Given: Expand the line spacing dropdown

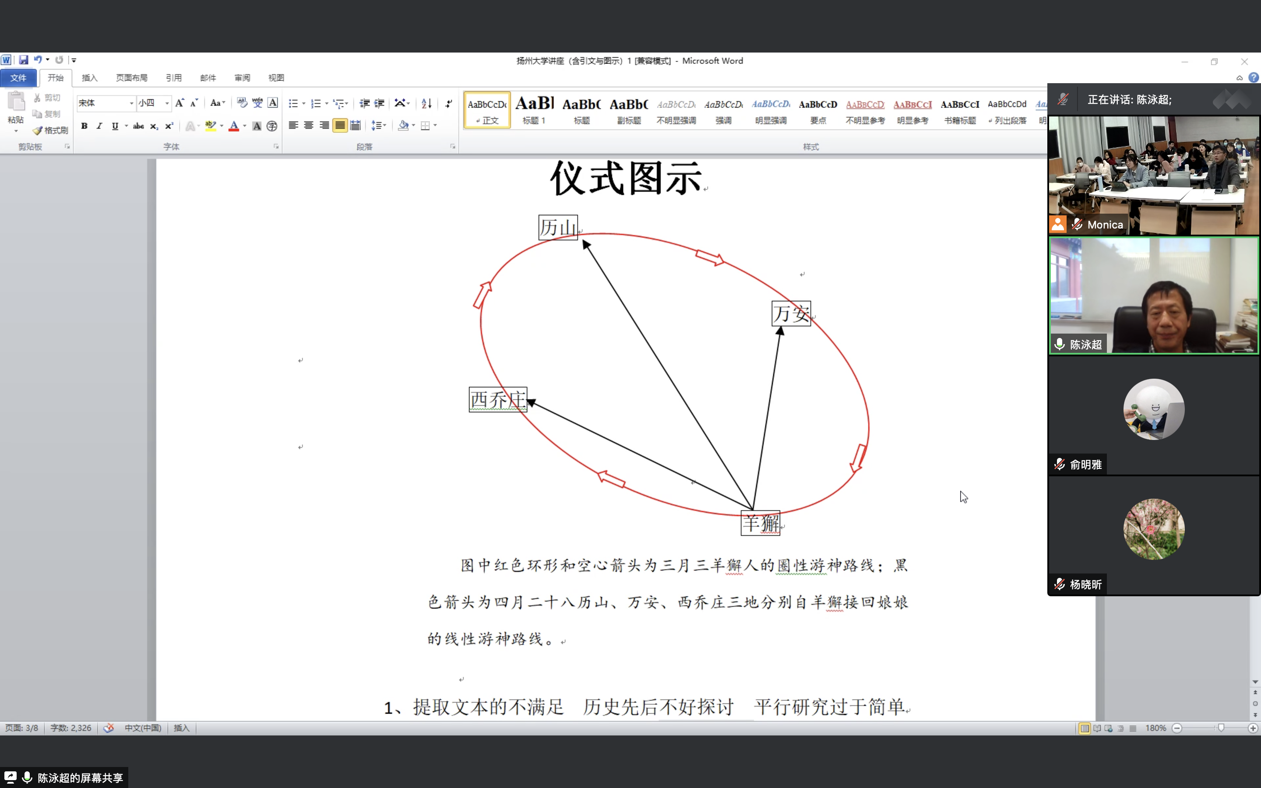Looking at the screenshot, I should 384,126.
